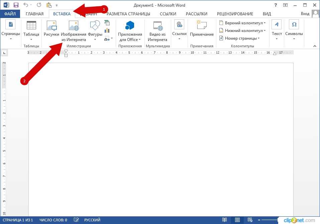Click the Paste clipboard icon in quick access toolbar

(49, 5)
